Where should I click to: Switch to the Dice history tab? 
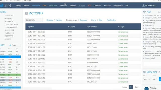pyautogui.click(x=101, y=20)
